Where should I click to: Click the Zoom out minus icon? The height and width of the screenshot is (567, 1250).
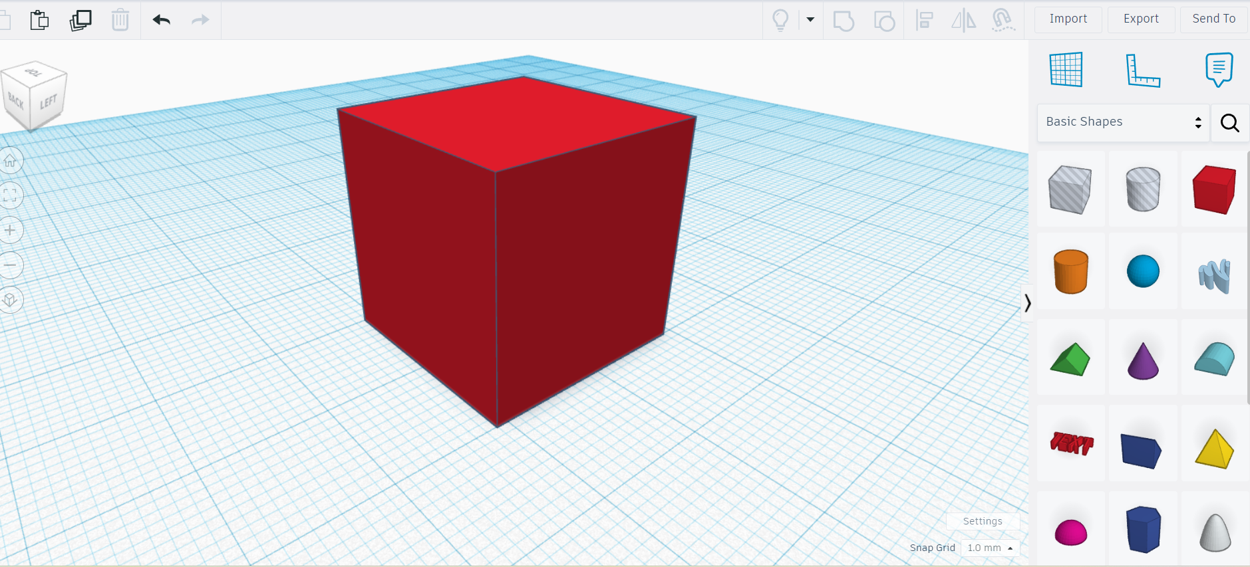10,265
